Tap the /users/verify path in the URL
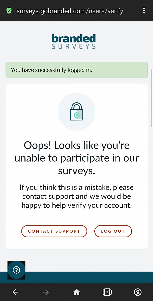153x301 pixels. click(105, 11)
